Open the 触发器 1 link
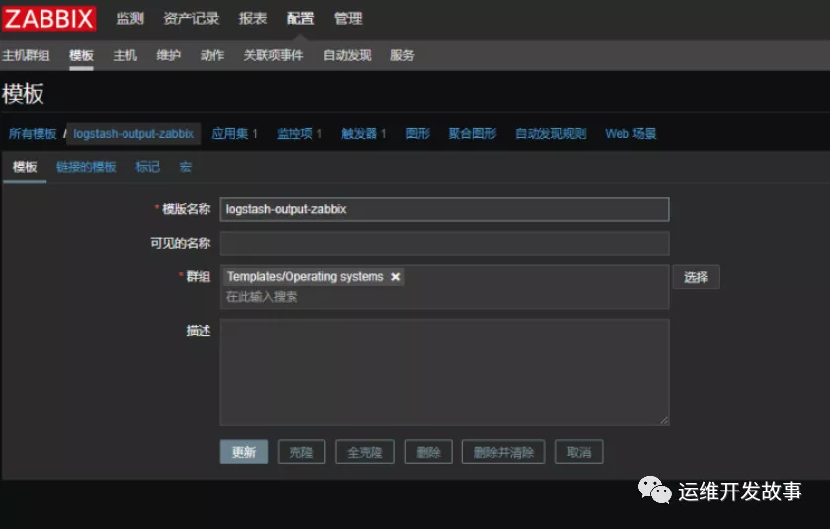The height and width of the screenshot is (529, 830). (x=364, y=133)
